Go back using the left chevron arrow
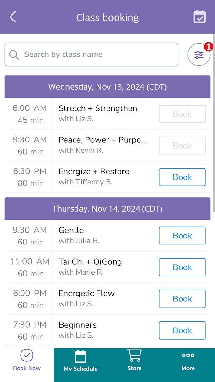 pyautogui.click(x=13, y=17)
